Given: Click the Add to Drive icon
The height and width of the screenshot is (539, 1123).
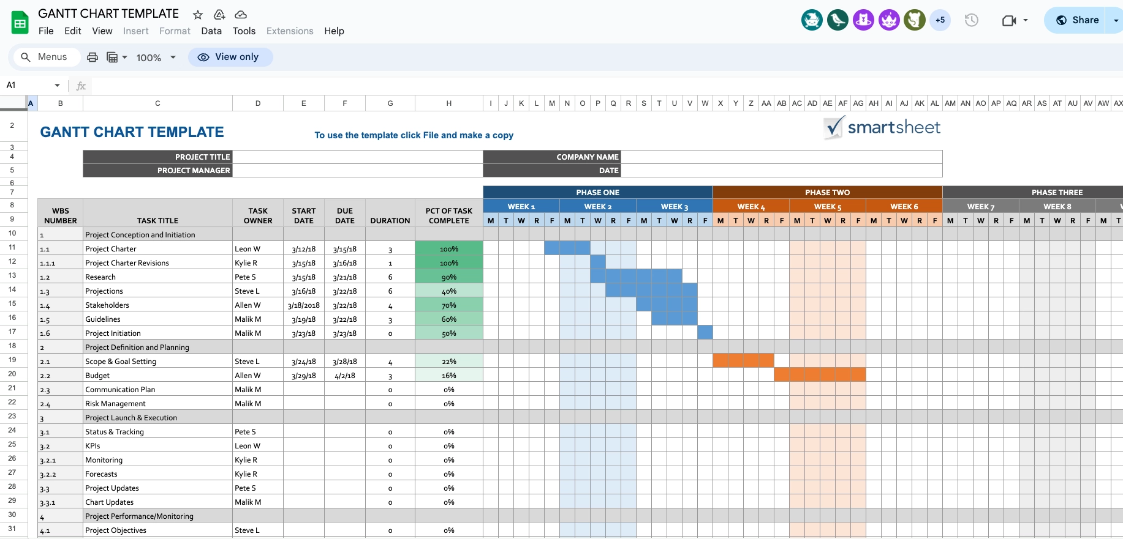Looking at the screenshot, I should tap(219, 15).
